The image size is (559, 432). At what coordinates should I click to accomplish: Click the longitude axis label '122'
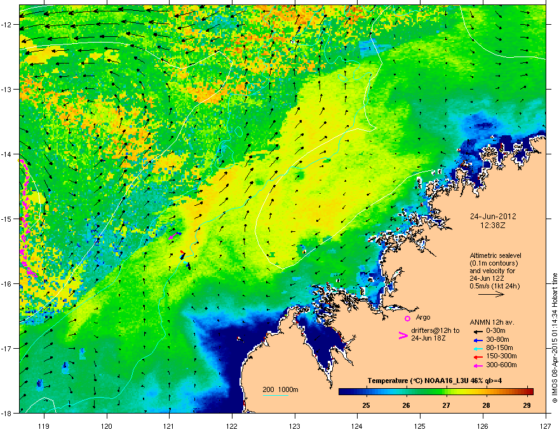coord(232,426)
